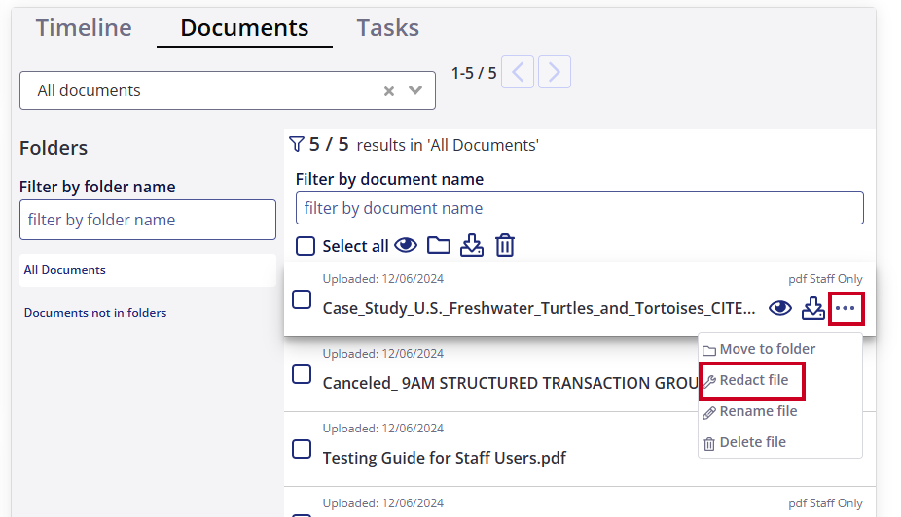This screenshot has width=901, height=517.
Task: Open the Case_Study_U.S._Freshwater_Turtles document name
Action: pyautogui.click(x=539, y=308)
